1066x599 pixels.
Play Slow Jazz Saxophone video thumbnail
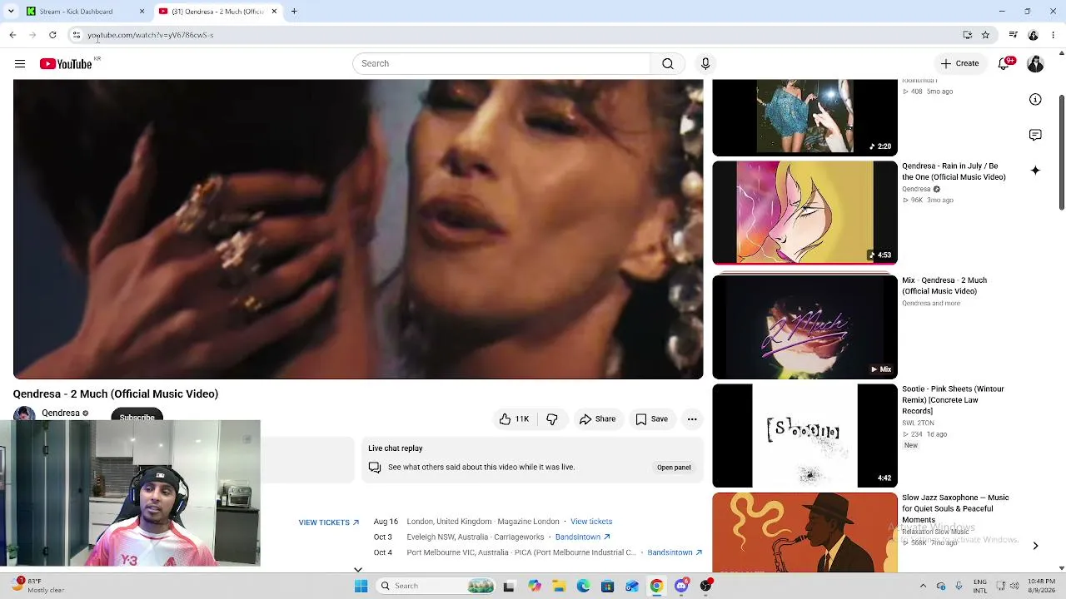click(804, 532)
